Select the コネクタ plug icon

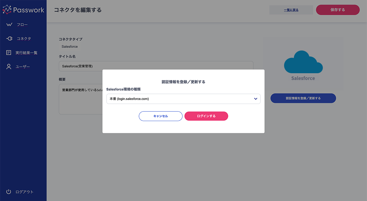click(x=9, y=39)
